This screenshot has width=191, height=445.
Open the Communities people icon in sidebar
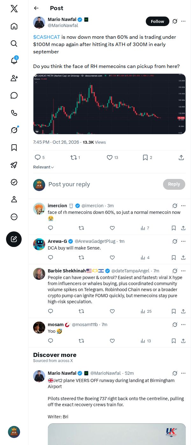tap(14, 78)
